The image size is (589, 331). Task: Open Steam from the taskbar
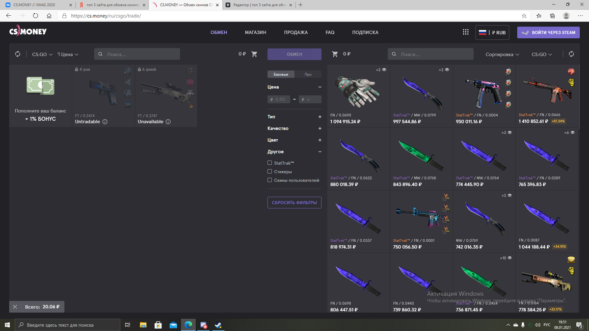point(218,325)
